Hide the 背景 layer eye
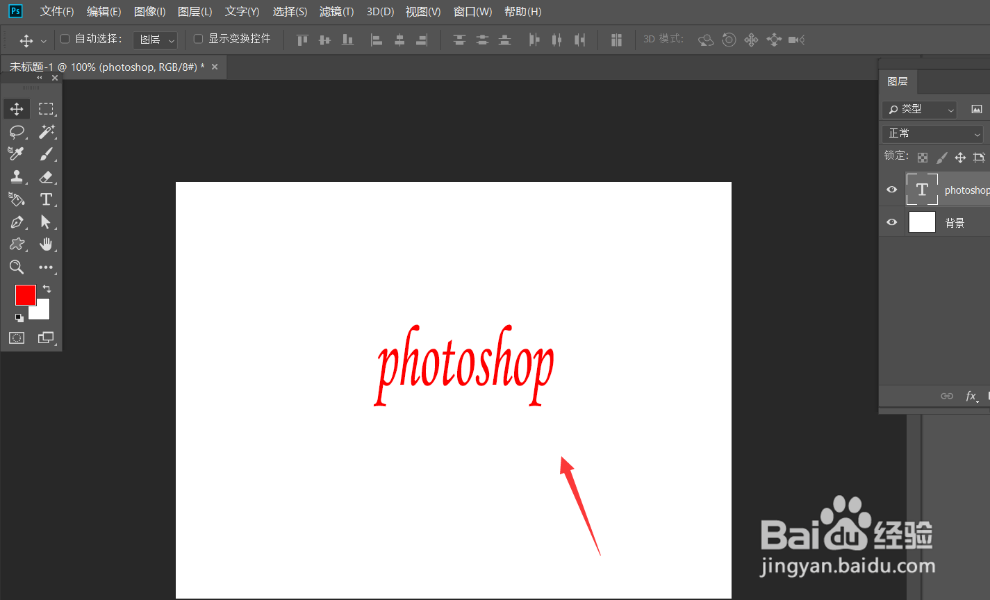Image resolution: width=990 pixels, height=600 pixels. click(x=892, y=222)
